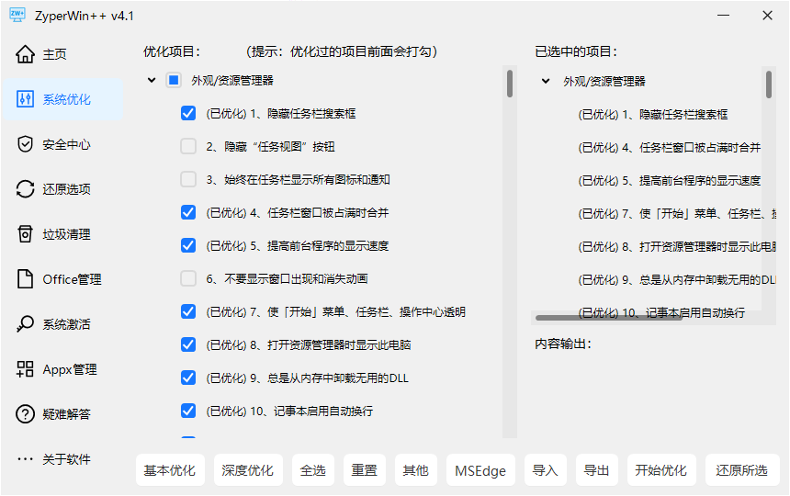Open the 主页 home icon in sidebar
The width and height of the screenshot is (790, 496).
[x=26, y=54]
